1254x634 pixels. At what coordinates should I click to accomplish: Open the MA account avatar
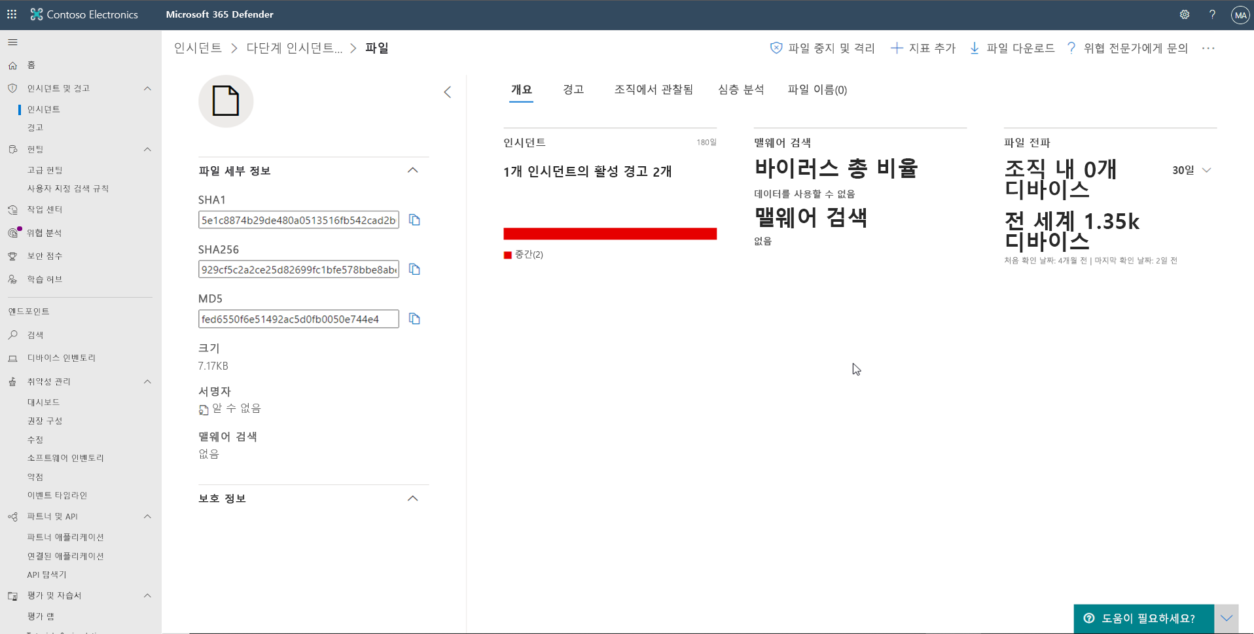pyautogui.click(x=1240, y=14)
